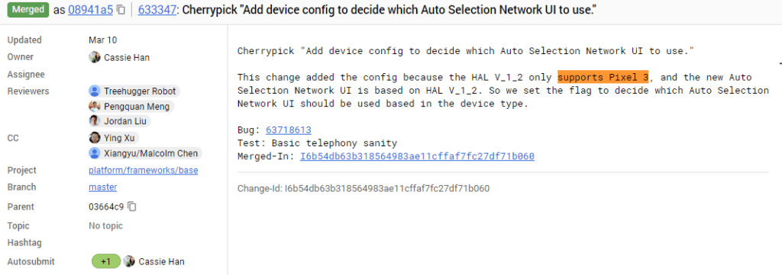Click Ying Xu CC avatar
The height and width of the screenshot is (275, 782).
(95, 138)
